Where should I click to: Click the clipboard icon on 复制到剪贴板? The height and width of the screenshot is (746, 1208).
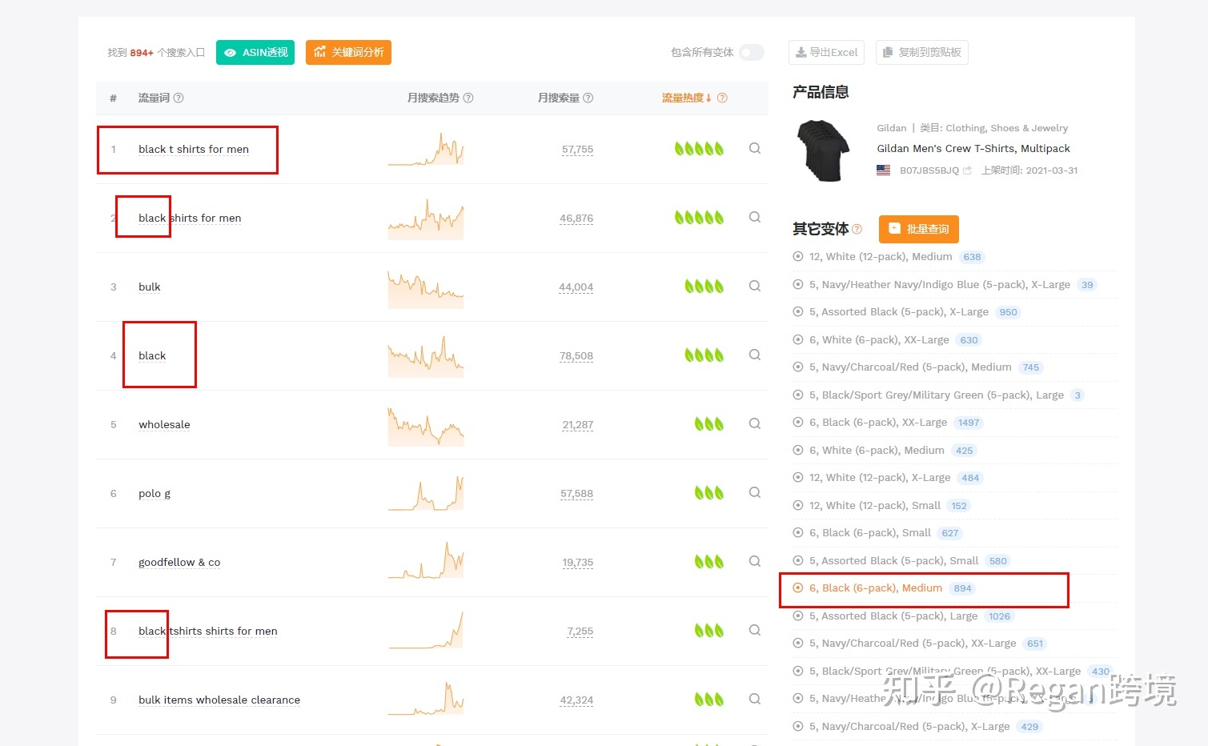(888, 52)
